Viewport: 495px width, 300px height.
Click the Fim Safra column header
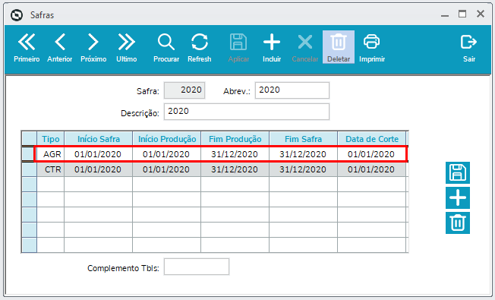pos(304,139)
